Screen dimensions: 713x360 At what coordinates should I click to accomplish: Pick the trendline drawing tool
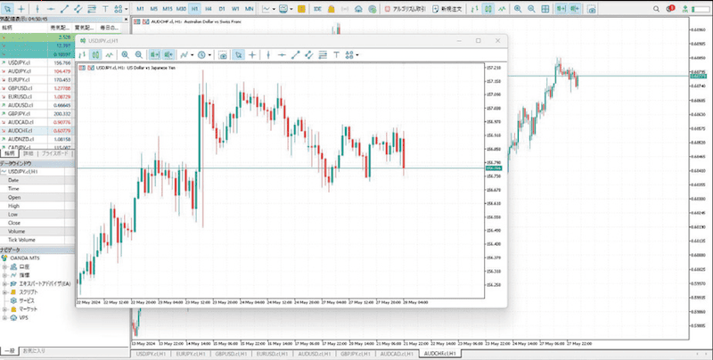coord(64,9)
